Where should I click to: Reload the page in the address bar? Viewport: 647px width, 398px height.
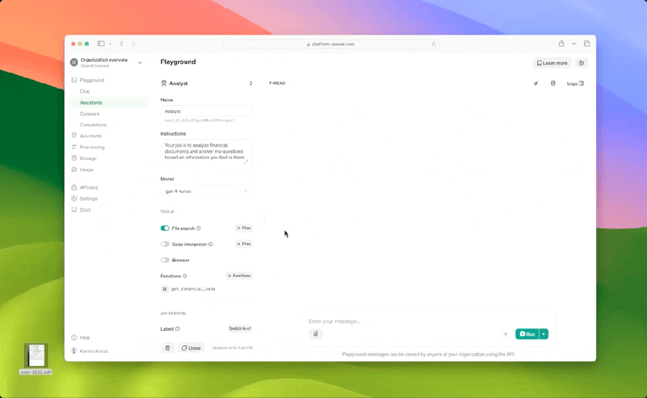pyautogui.click(x=434, y=44)
